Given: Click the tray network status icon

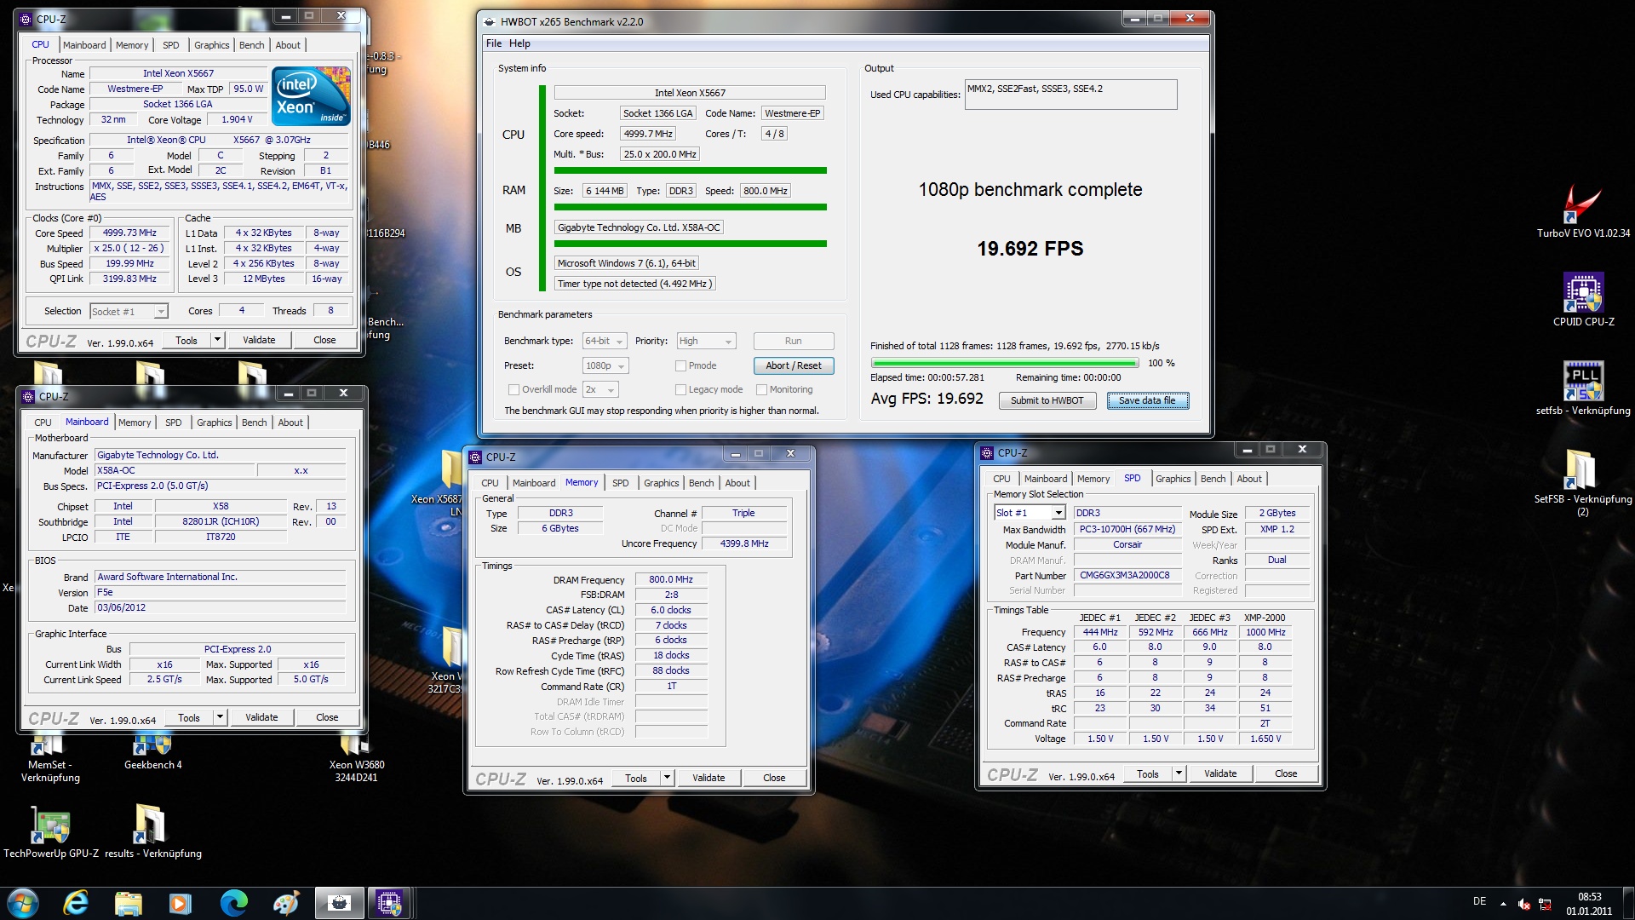Looking at the screenshot, I should pyautogui.click(x=1545, y=904).
